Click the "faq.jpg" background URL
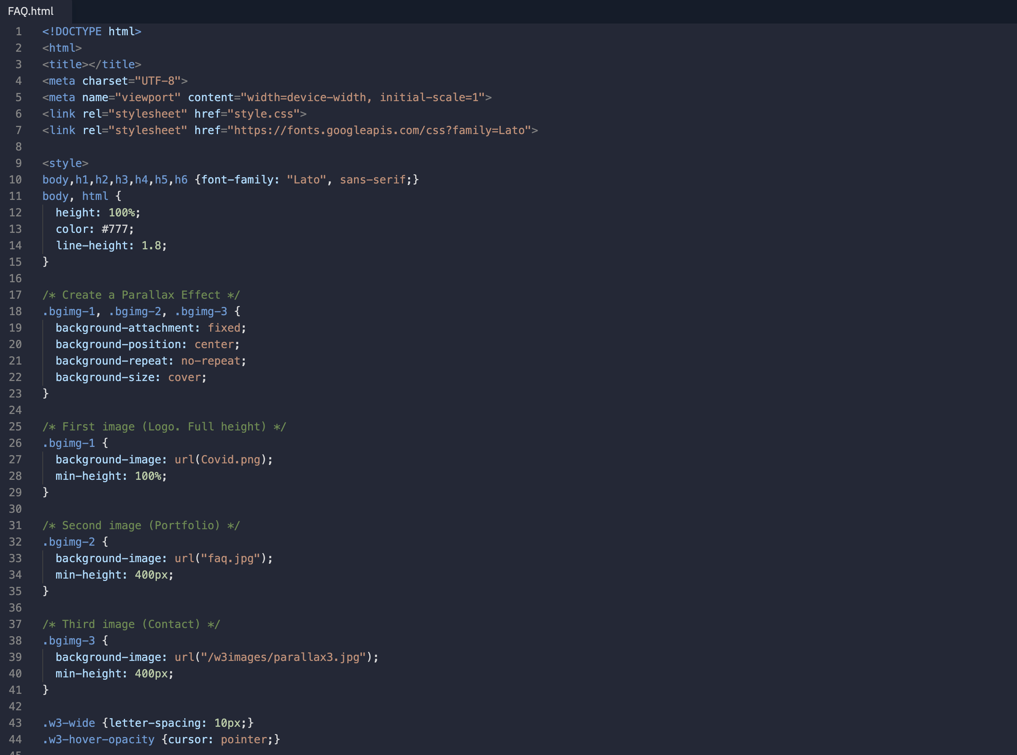The width and height of the screenshot is (1017, 755). [231, 558]
